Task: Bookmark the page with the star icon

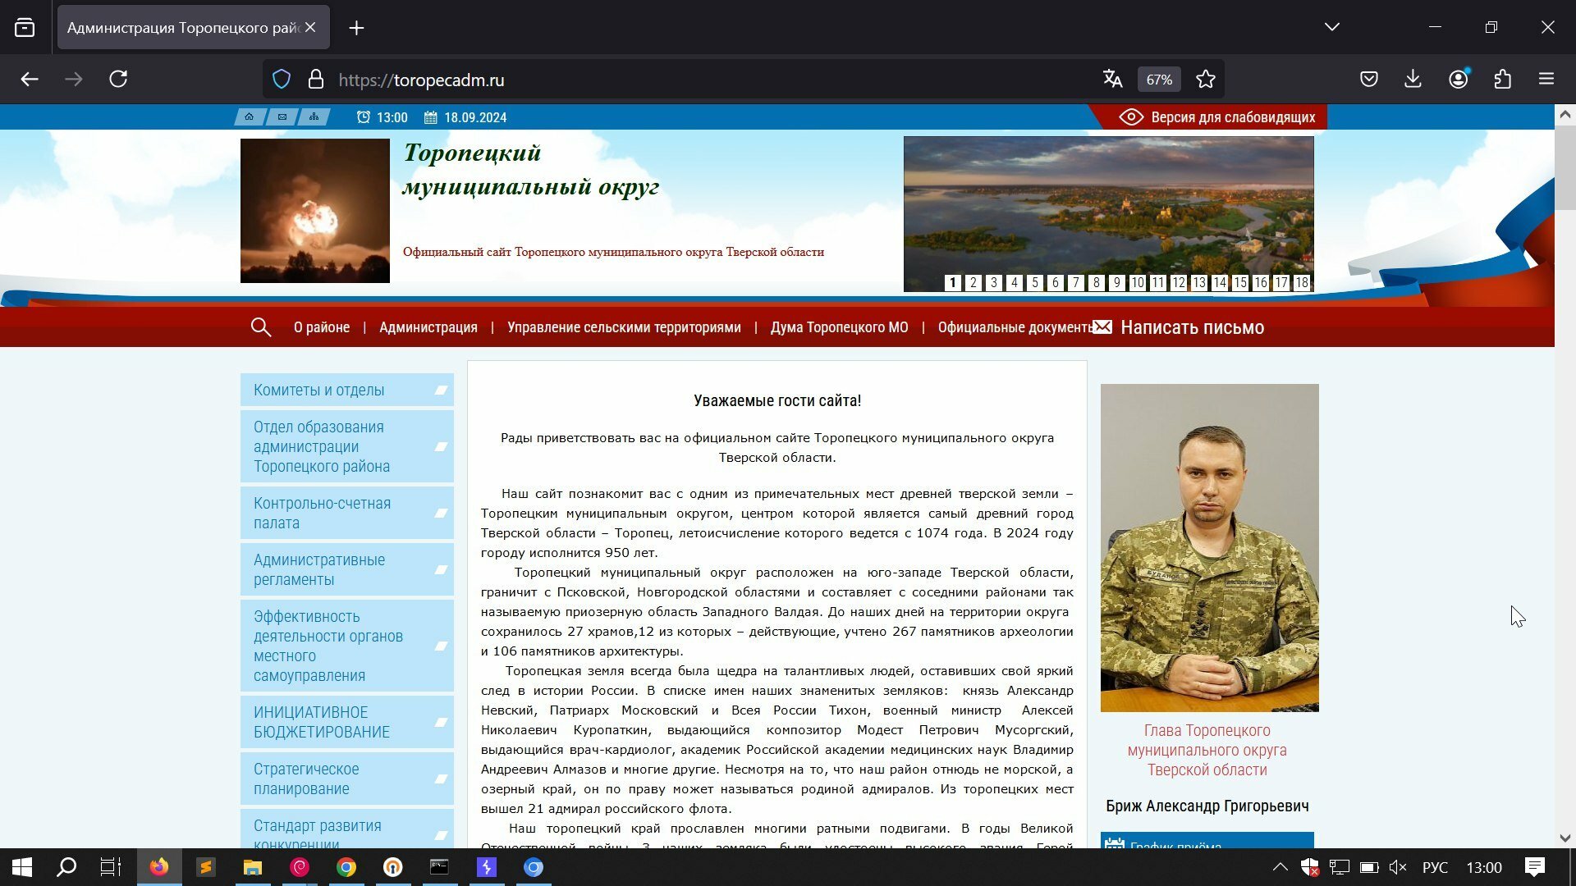Action: [x=1206, y=80]
